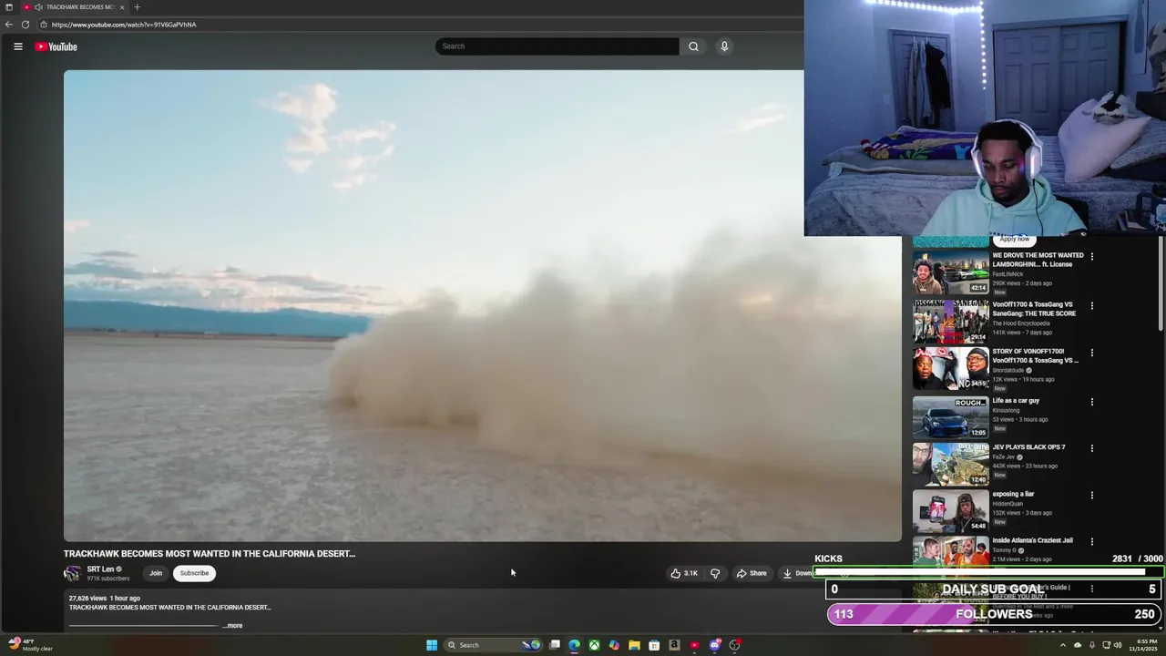Share the video via Share button
This screenshot has width=1166, height=656.
pos(752,573)
